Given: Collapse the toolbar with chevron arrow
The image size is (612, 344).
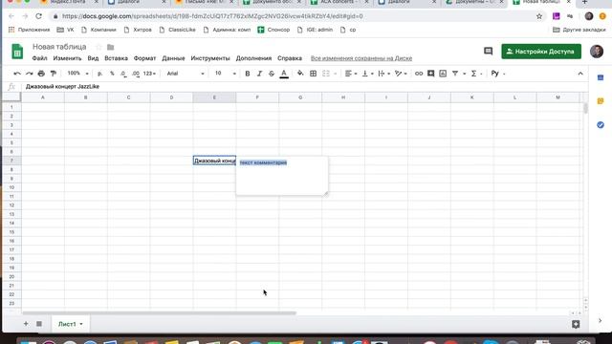Looking at the screenshot, I should point(580,74).
